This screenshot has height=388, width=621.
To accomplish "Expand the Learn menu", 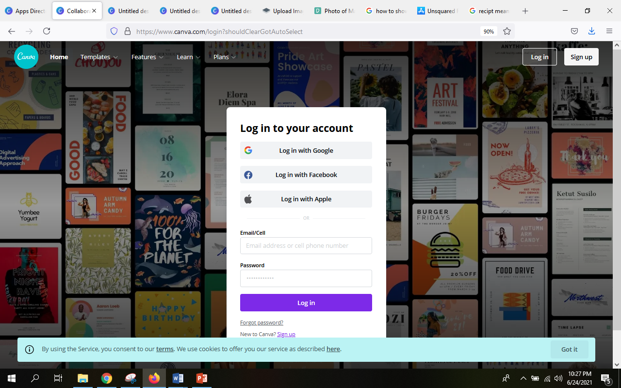I will pyautogui.click(x=188, y=57).
